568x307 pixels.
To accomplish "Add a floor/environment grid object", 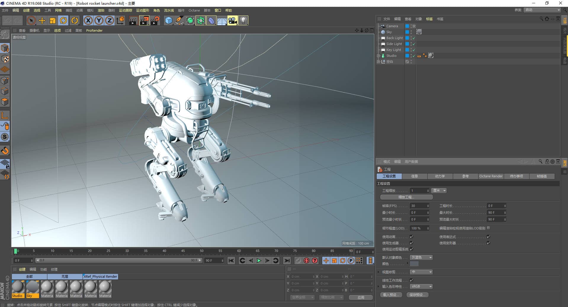I will [x=222, y=20].
